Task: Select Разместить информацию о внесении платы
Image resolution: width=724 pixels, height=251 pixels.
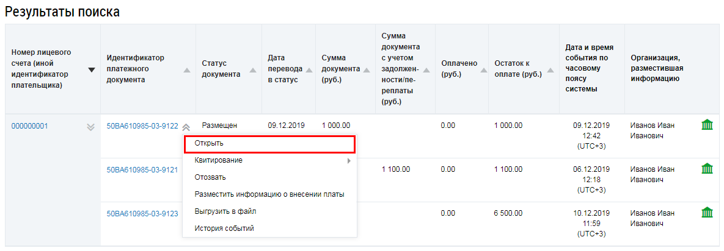Action: pyautogui.click(x=269, y=194)
